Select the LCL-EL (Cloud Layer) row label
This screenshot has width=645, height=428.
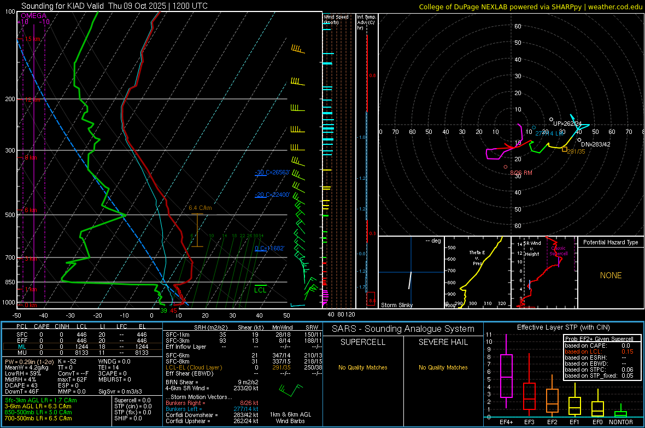tap(193, 367)
